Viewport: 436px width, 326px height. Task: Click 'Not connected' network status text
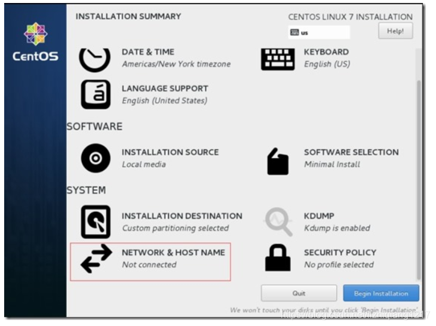tap(149, 265)
